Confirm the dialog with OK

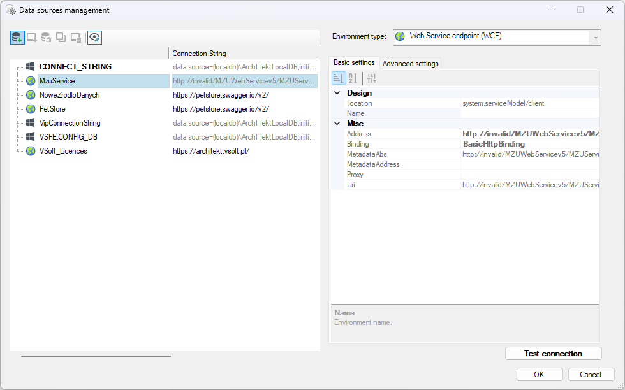pyautogui.click(x=540, y=375)
